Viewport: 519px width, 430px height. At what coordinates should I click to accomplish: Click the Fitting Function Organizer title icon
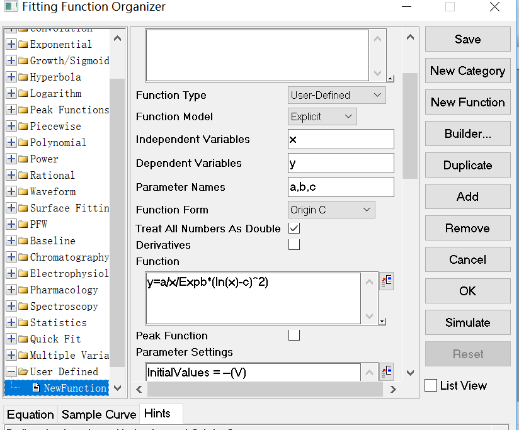(8, 8)
